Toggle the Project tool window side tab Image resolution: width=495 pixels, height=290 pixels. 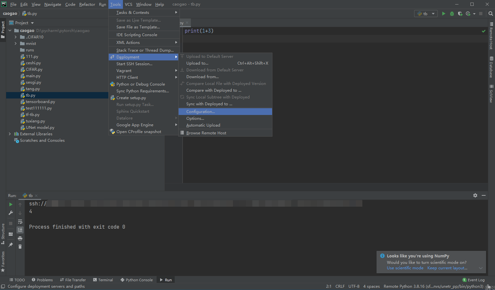point(3,29)
